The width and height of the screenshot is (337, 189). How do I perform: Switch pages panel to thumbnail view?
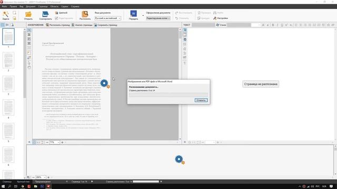click(3, 25)
